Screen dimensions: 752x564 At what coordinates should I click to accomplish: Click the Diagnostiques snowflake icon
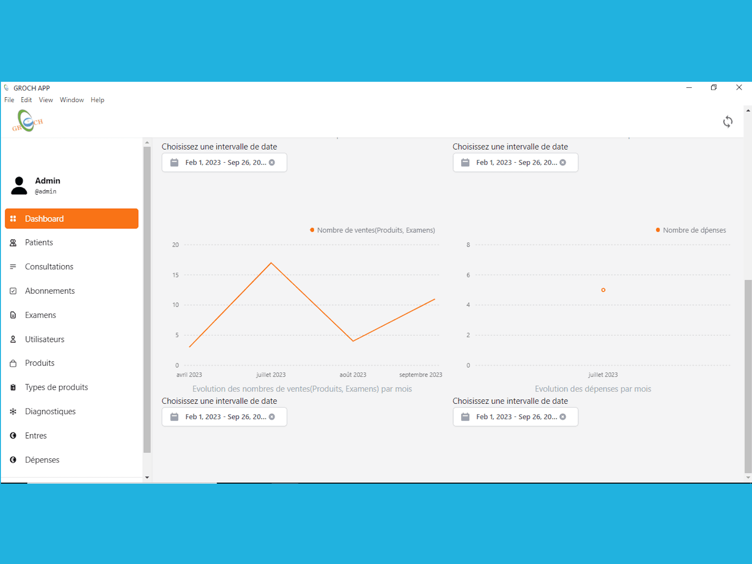click(13, 411)
